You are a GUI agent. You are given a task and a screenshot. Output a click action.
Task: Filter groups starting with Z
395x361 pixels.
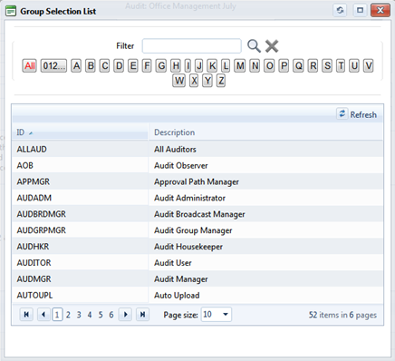(221, 81)
